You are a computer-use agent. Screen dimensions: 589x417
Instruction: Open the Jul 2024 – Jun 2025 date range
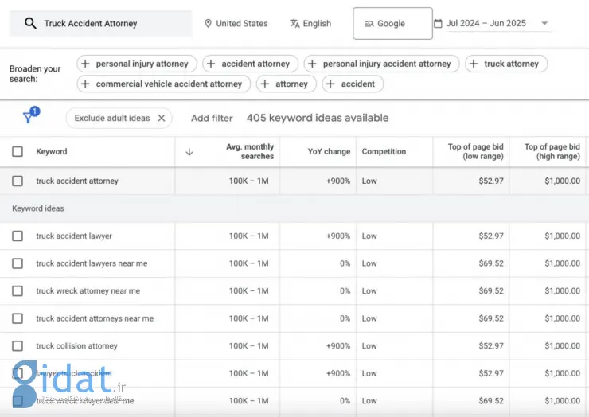coord(486,23)
